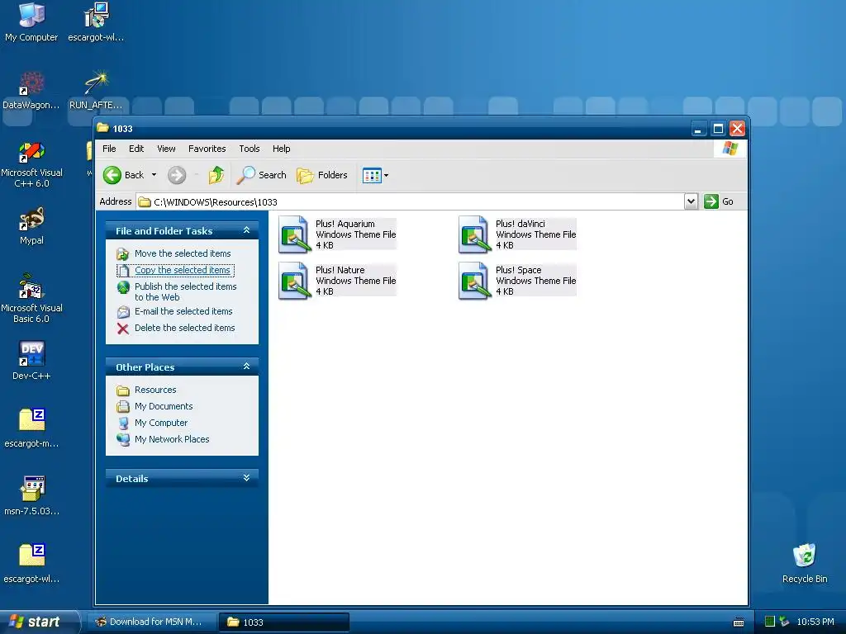Click the My Computer desktop icon
The width and height of the screenshot is (846, 634).
[x=31, y=22]
